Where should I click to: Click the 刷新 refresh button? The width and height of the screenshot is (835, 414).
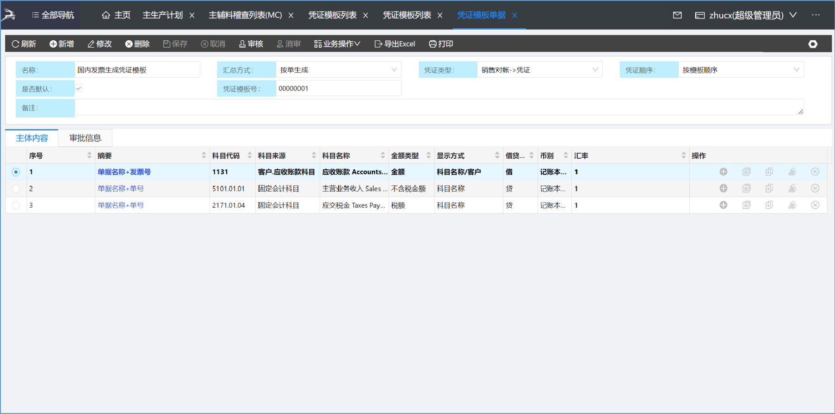24,44
